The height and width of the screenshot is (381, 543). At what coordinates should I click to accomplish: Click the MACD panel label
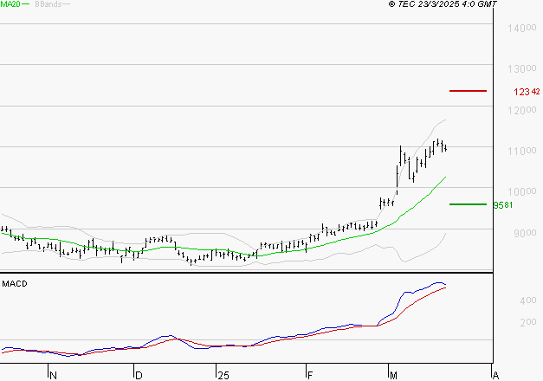click(x=15, y=284)
